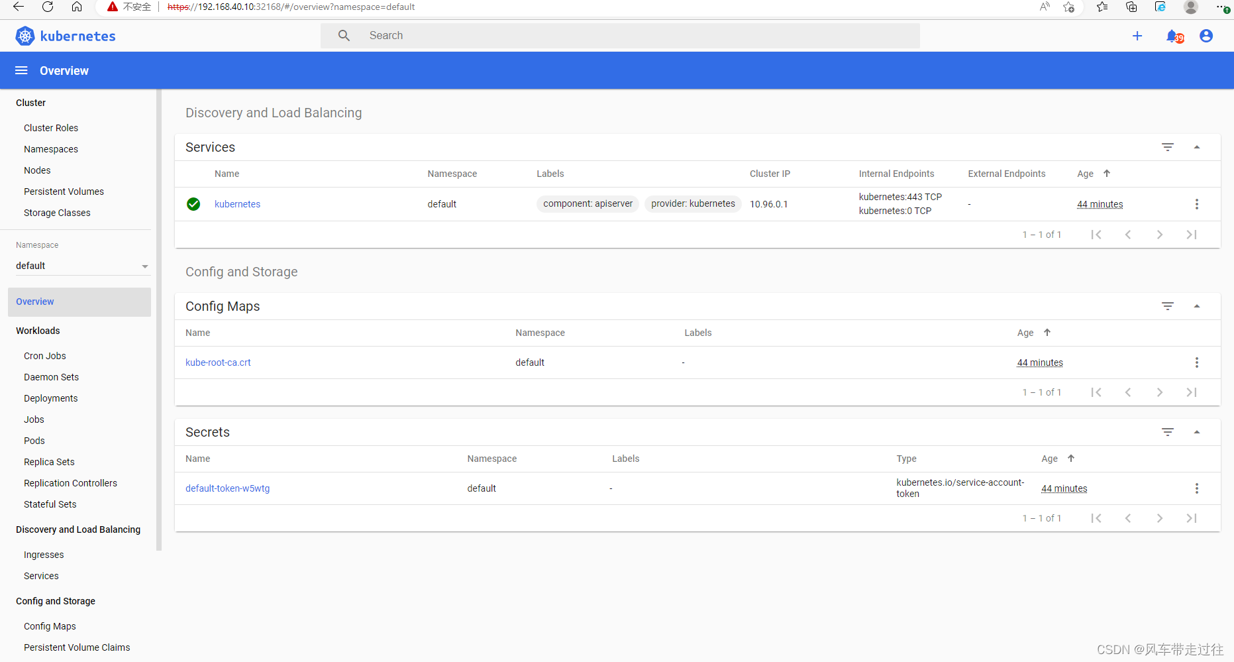Screen dimensions: 1234x662
Task: Click the last page arrow in Services pagination
Action: click(1191, 234)
